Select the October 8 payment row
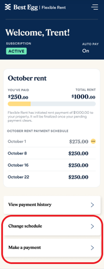Screen dimensions: 104x269 point(52,153)
